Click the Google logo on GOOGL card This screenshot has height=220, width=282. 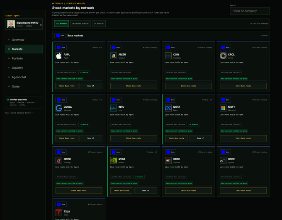click(x=59, y=108)
